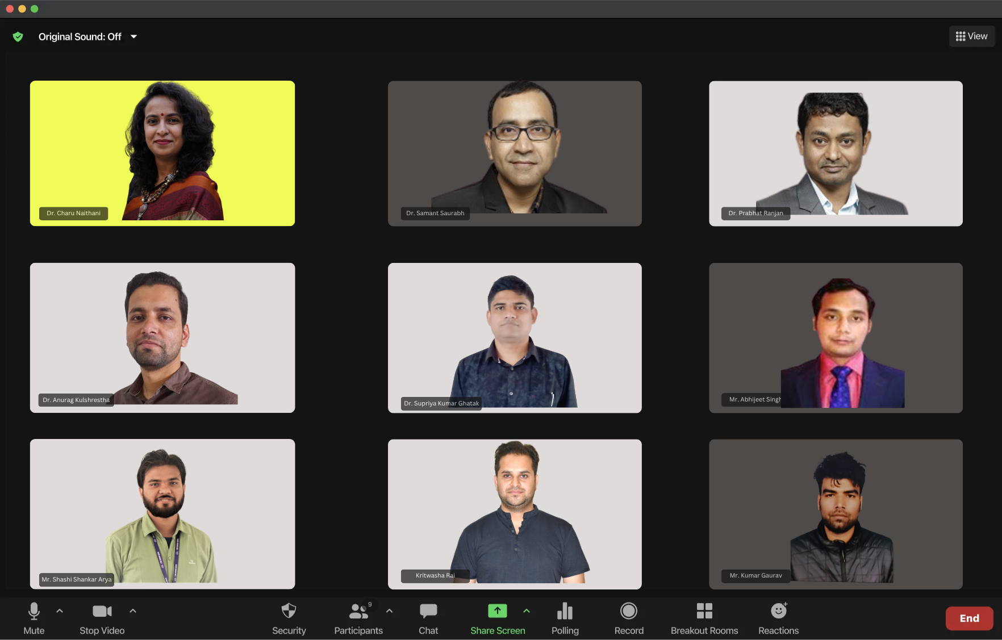
Task: Mute the microphone
Action: (34, 618)
